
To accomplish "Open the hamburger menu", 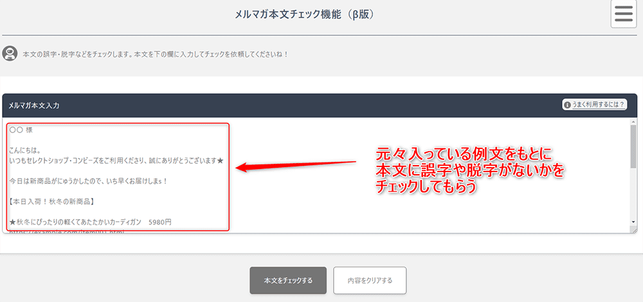I will [623, 14].
